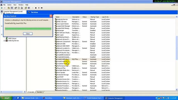Select the Remote Desktop H... service
The image size is (178, 100).
tap(63, 84)
